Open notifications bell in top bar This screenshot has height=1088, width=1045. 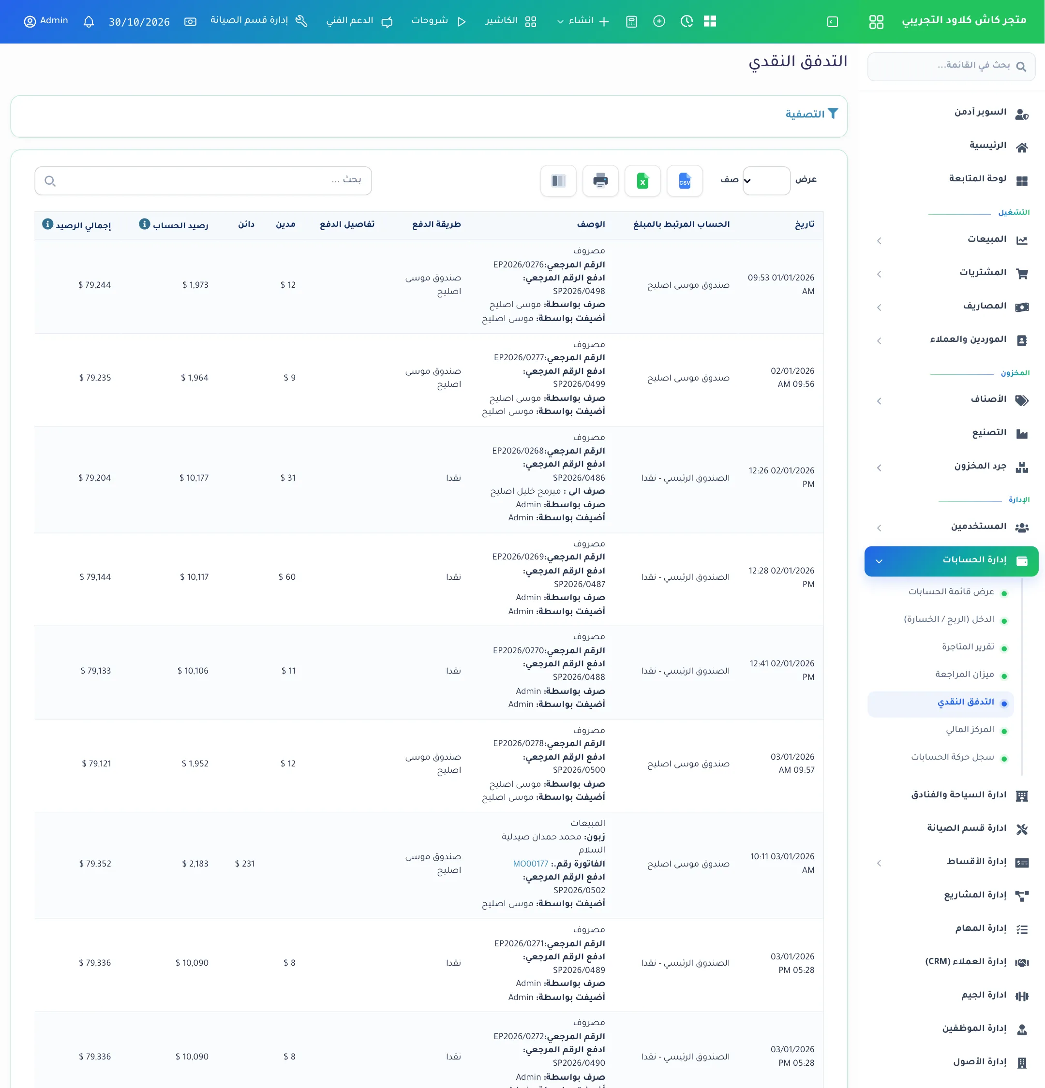88,22
